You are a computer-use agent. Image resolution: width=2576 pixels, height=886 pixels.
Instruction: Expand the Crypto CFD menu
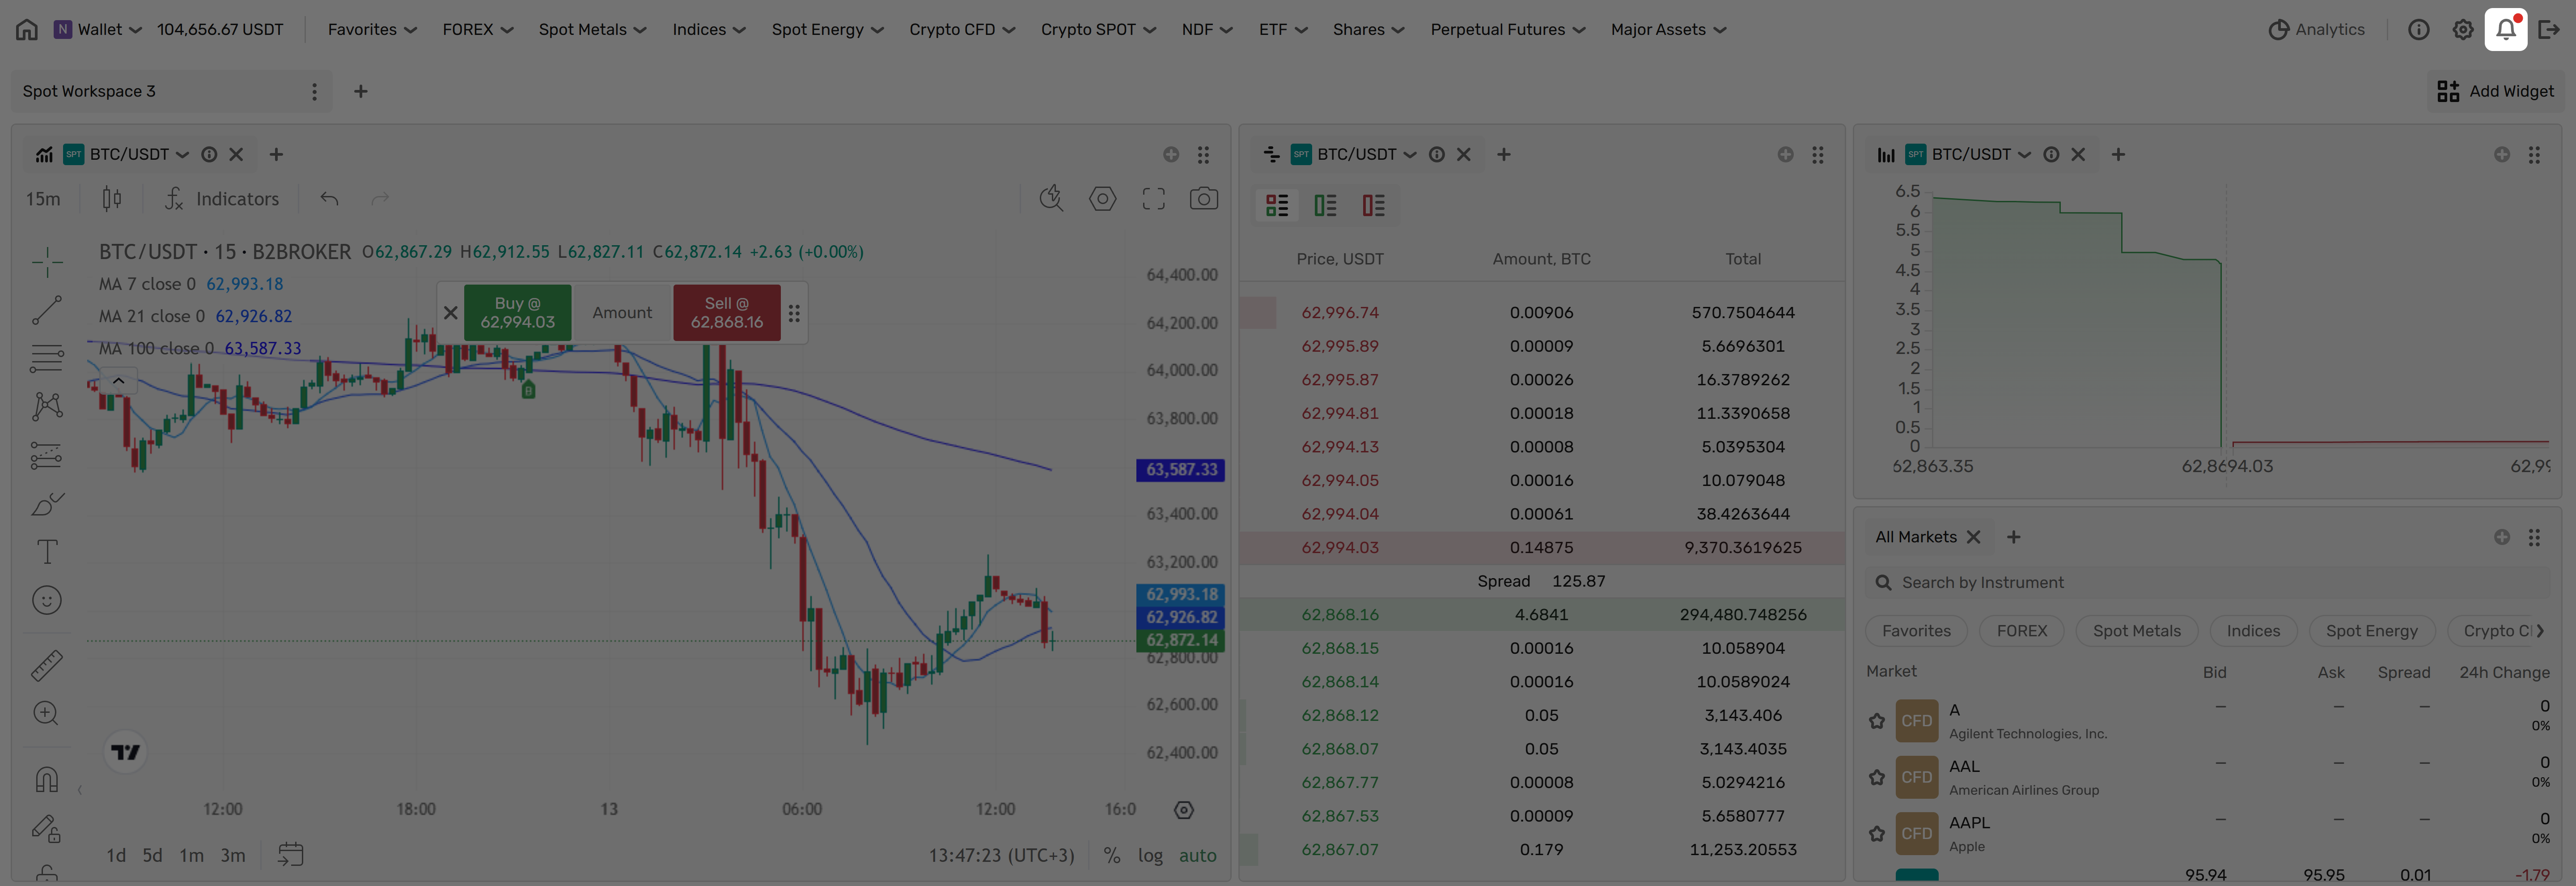click(x=962, y=30)
